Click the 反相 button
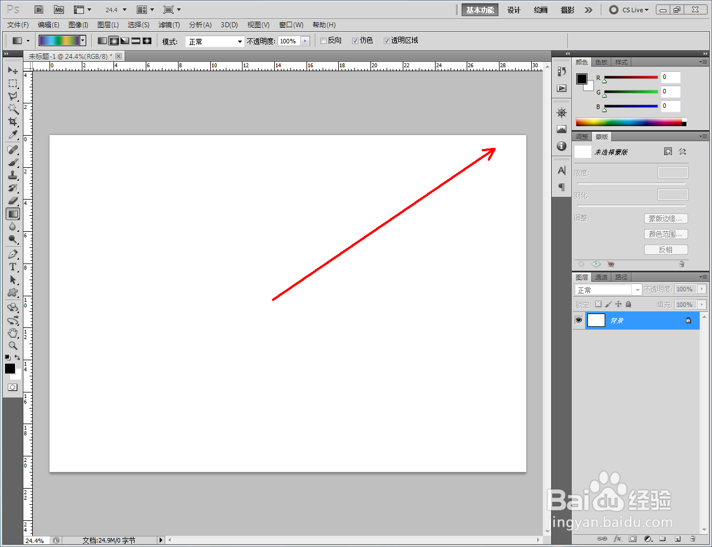Screen dimensions: 712x547 [666, 250]
